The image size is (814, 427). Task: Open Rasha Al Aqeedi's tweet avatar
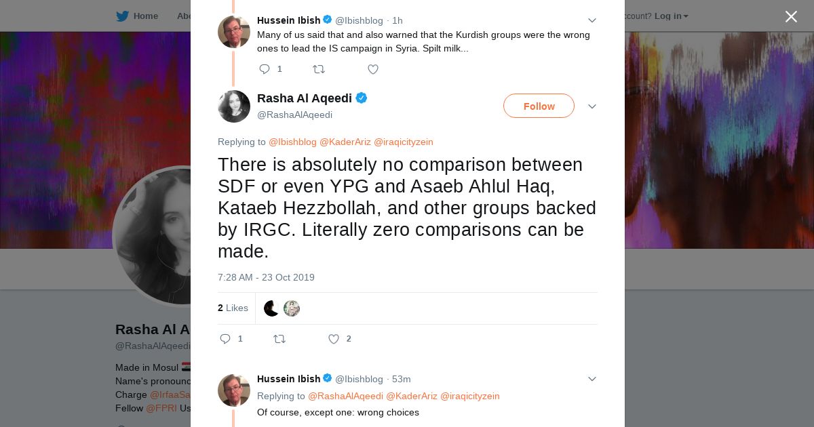(x=234, y=106)
